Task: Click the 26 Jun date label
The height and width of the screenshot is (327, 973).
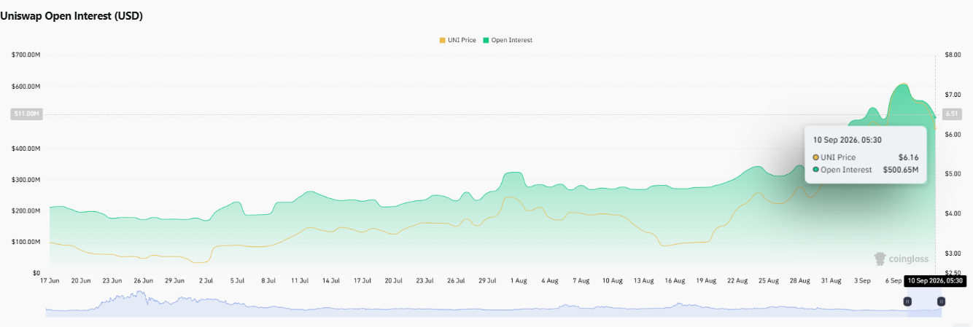Action: [x=144, y=280]
